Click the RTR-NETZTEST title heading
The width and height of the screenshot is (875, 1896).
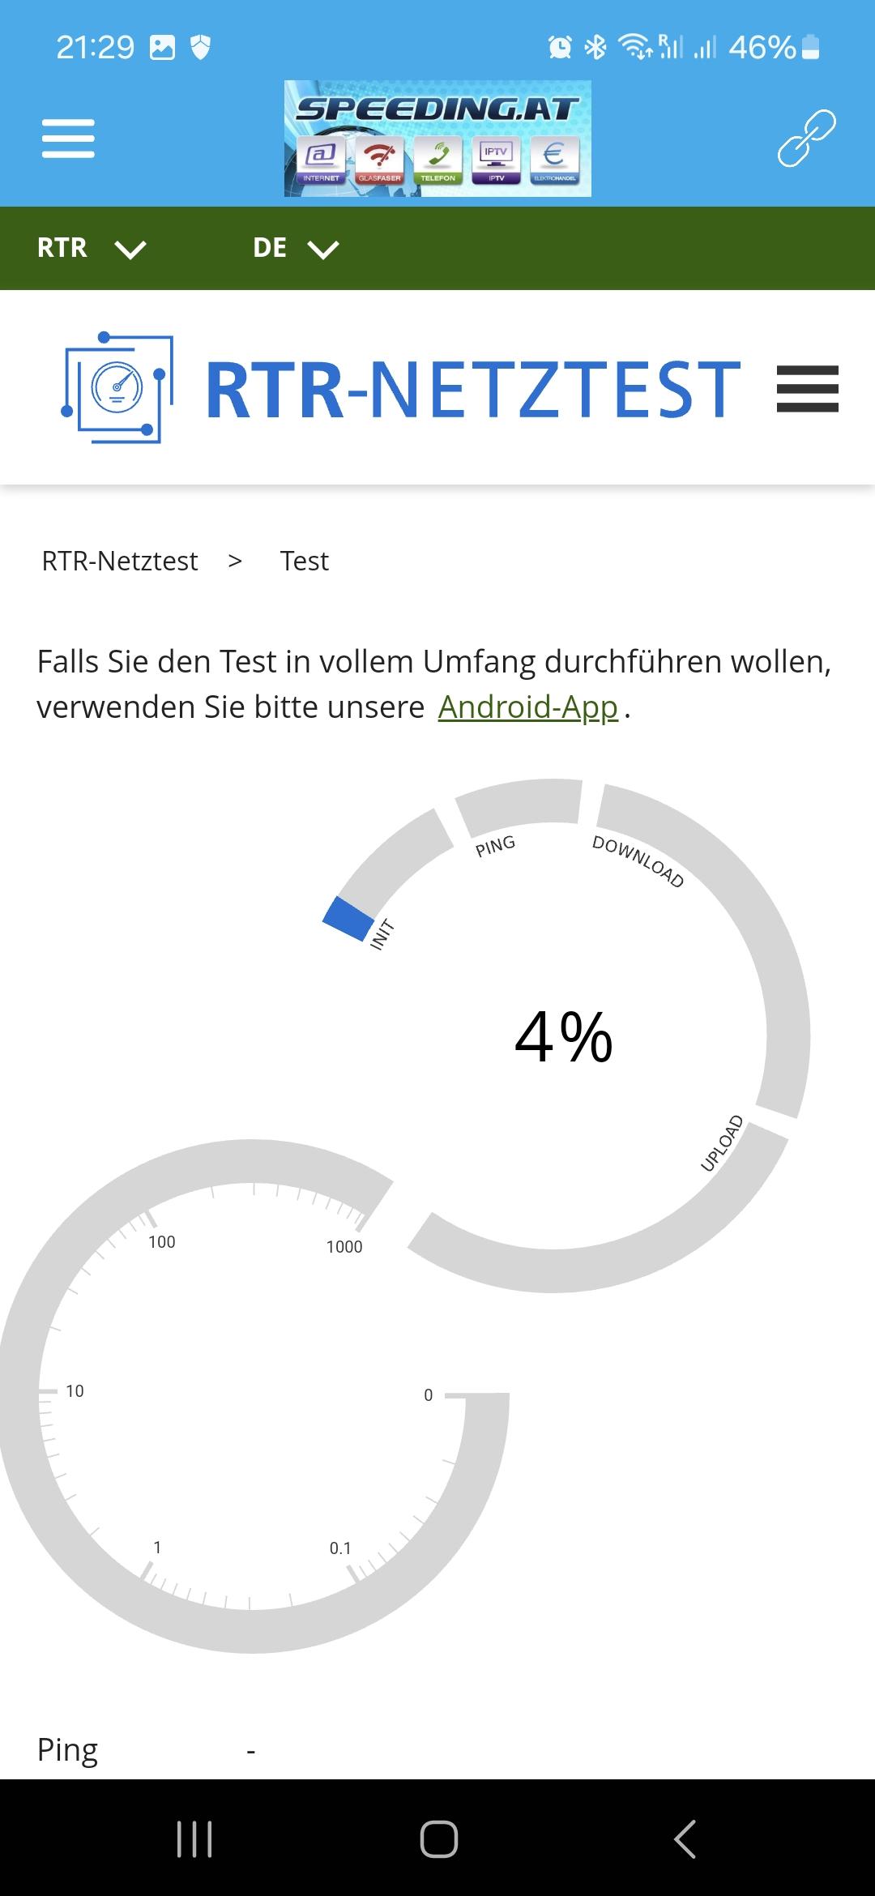[473, 391]
